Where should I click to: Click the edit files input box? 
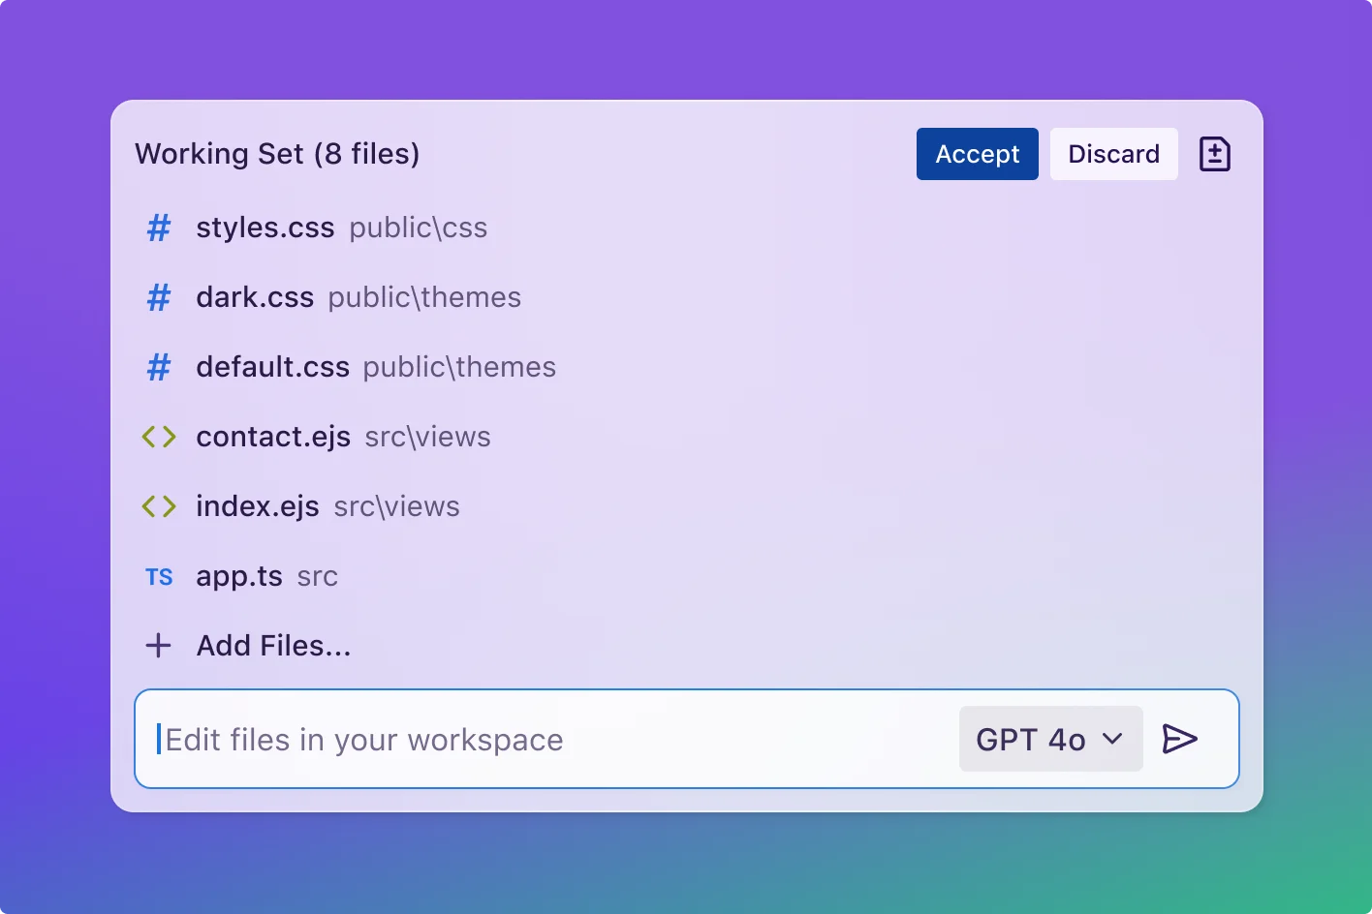click(484, 739)
